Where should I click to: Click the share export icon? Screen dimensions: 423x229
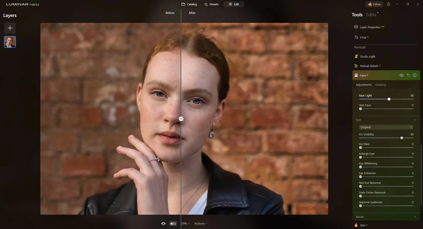(389, 4)
